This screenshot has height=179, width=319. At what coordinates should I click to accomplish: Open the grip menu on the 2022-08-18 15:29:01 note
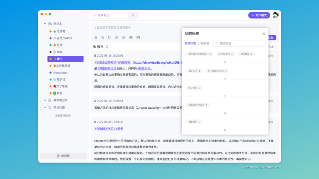95,56
